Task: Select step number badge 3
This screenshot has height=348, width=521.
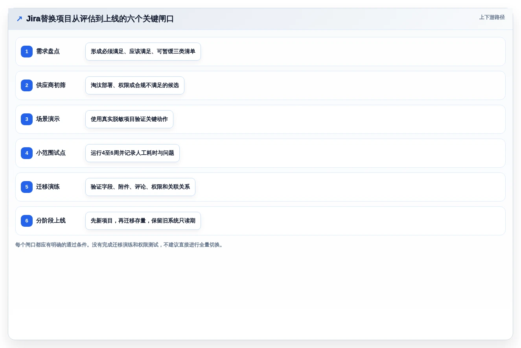Action: click(27, 119)
